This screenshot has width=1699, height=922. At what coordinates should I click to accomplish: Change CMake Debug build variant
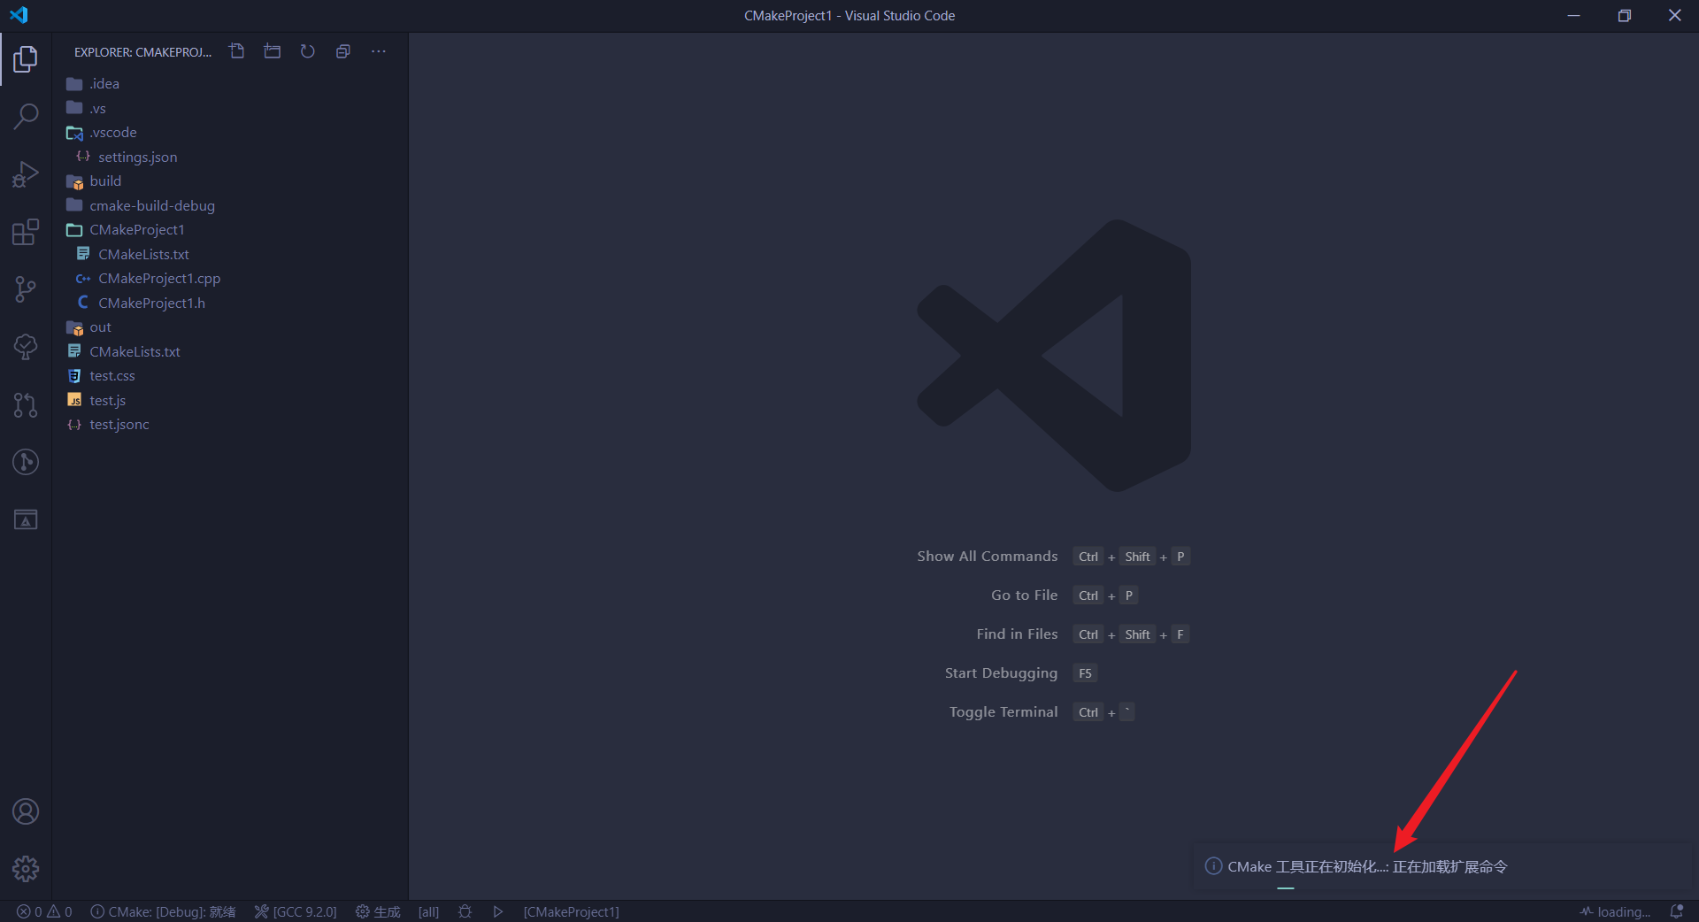(163, 911)
